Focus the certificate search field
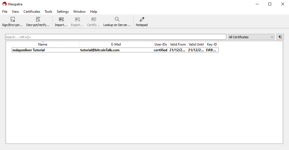Viewport: 289px width, 150px height. point(116,37)
